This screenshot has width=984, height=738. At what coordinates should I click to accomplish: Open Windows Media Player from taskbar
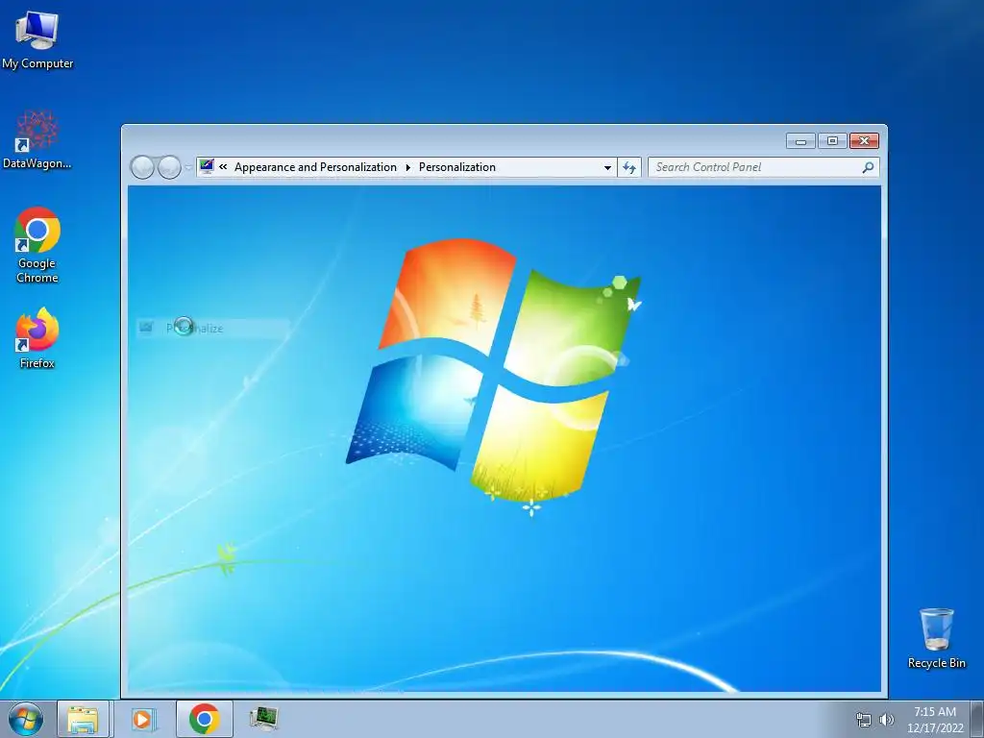click(143, 719)
